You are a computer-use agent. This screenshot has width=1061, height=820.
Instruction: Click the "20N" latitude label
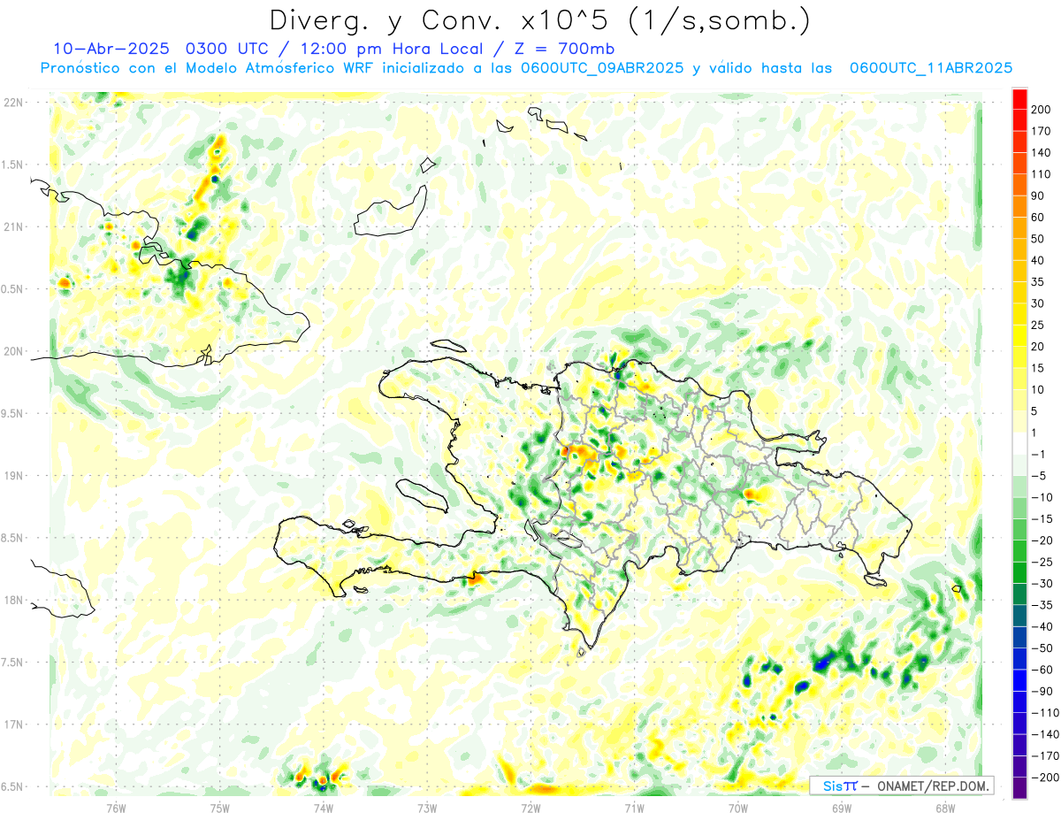[13, 351]
